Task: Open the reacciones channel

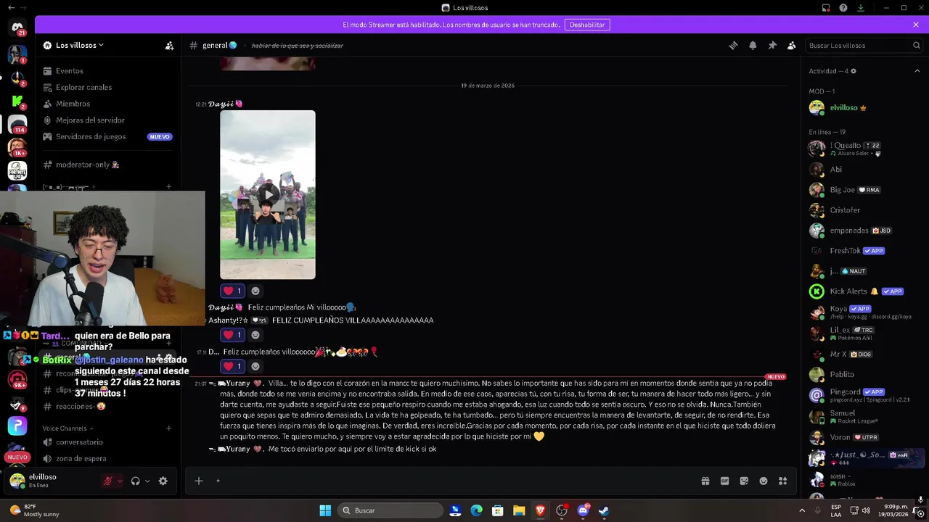Action: (107, 406)
